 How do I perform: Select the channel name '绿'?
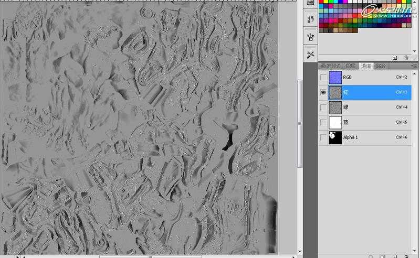point(346,107)
